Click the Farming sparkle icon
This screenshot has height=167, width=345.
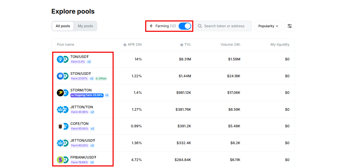click(x=151, y=26)
